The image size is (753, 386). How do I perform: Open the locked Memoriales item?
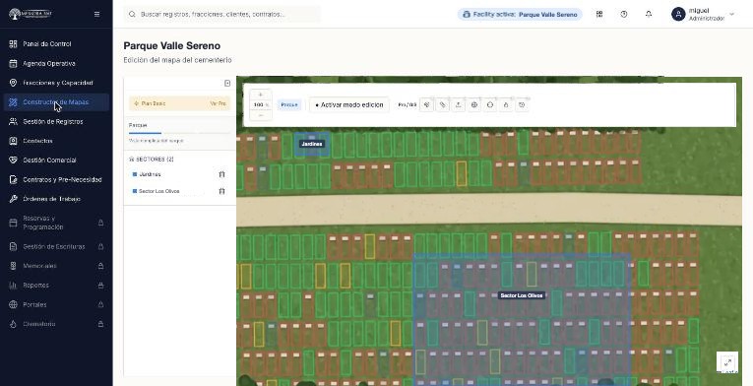56,266
